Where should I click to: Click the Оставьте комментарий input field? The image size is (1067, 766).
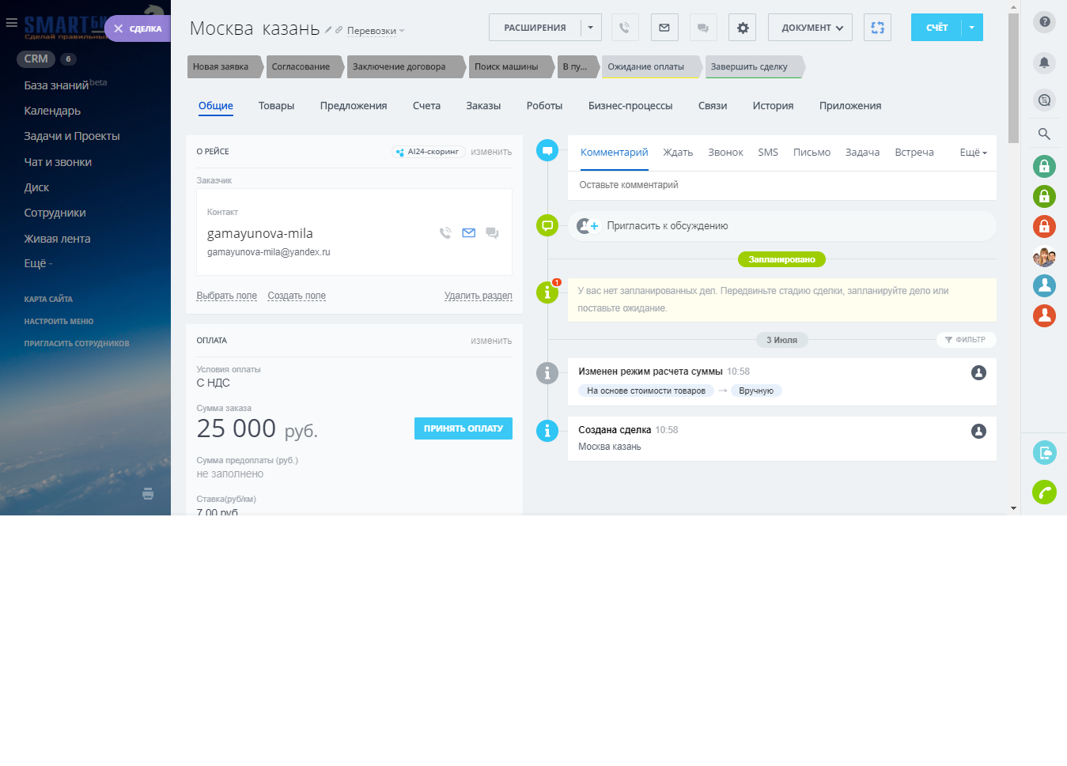coord(781,185)
